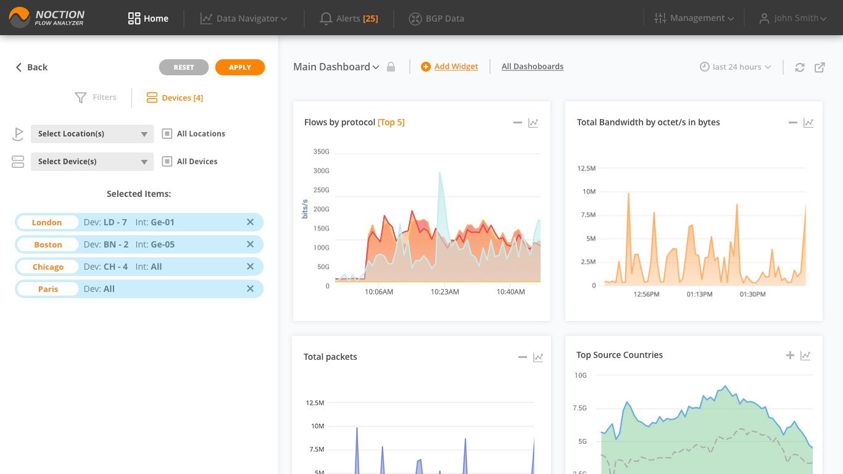The height and width of the screenshot is (474, 843).
Task: Click the Selected Items: heading
Action: [x=139, y=194]
